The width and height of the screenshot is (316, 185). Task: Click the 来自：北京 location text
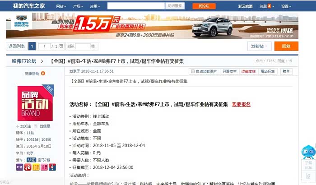[24, 153]
